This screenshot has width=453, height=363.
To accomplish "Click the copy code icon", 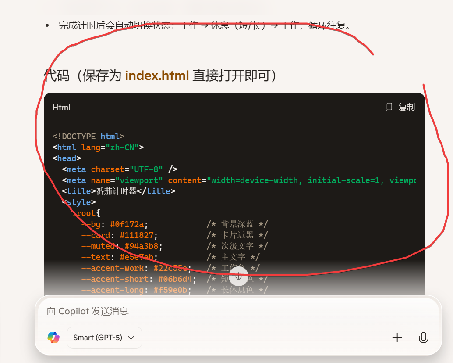I will point(389,107).
